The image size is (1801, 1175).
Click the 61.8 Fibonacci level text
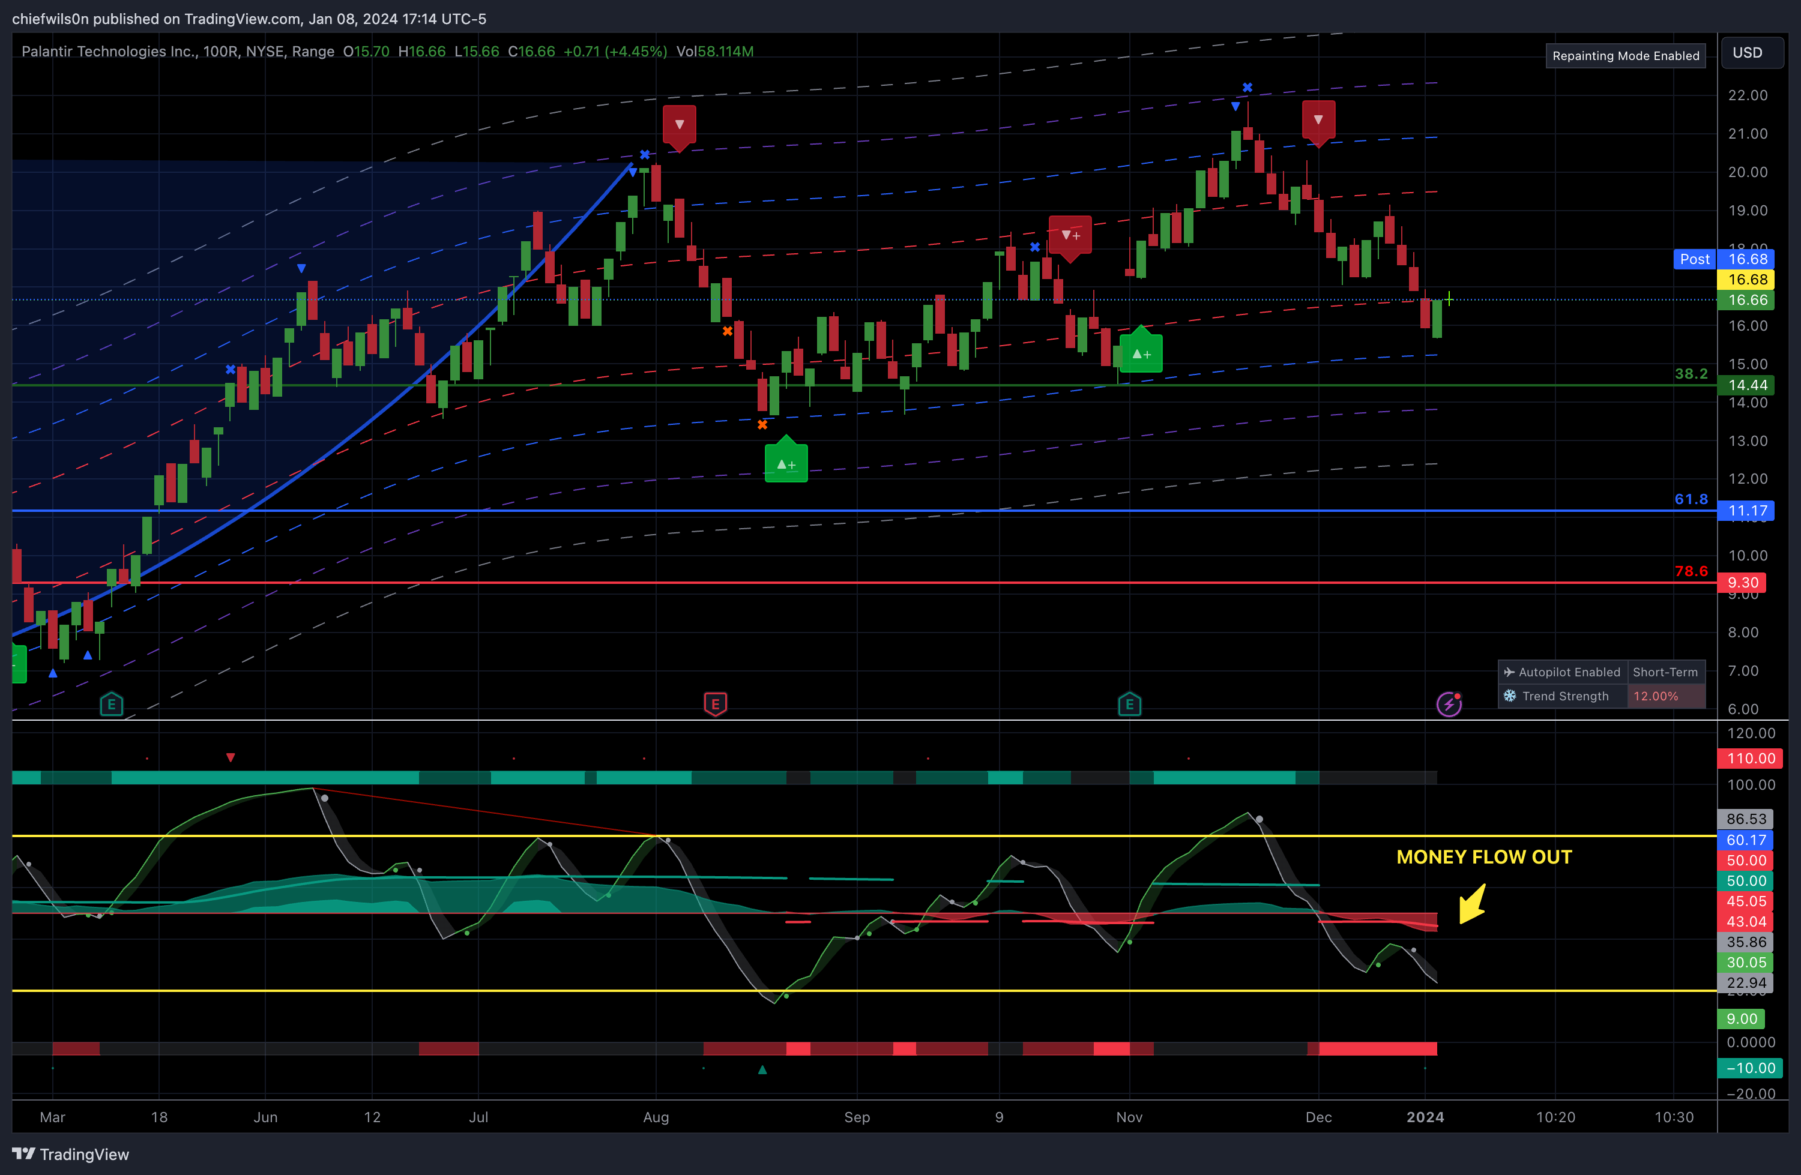pyautogui.click(x=1691, y=499)
